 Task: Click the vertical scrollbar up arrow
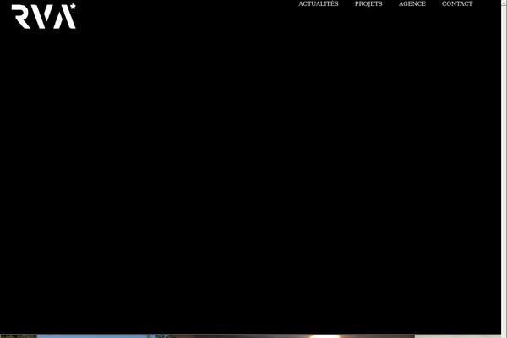click(504, 3)
